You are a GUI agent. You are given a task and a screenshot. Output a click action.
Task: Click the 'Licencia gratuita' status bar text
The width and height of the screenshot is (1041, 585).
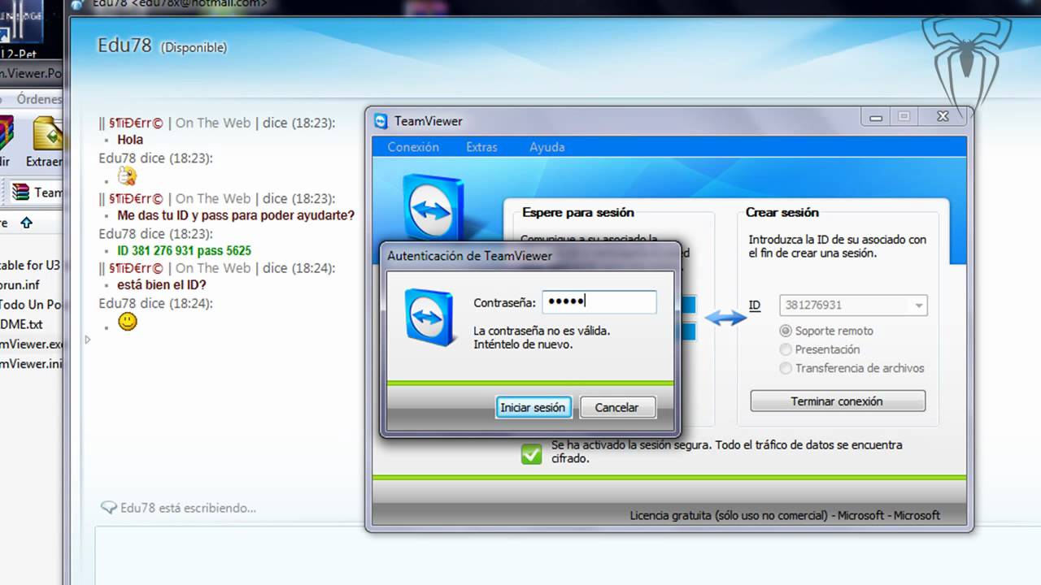[785, 515]
